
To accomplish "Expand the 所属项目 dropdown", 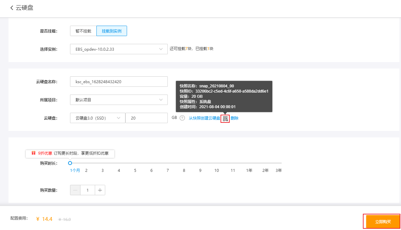I will pos(119,100).
